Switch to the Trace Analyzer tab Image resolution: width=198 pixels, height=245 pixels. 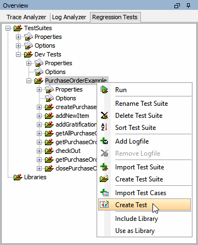(26, 17)
